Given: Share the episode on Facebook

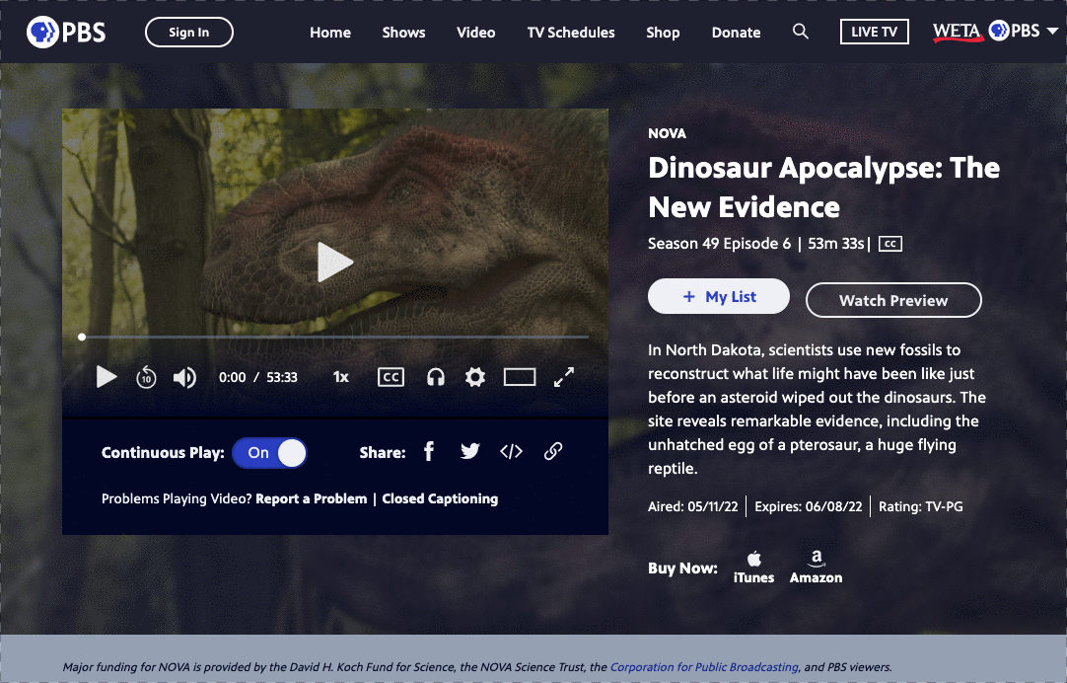Looking at the screenshot, I should [429, 451].
